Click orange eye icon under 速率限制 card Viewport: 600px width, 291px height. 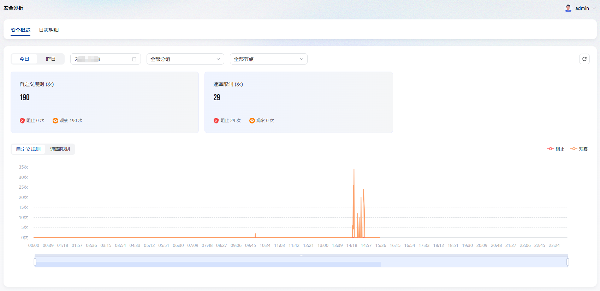(x=252, y=121)
